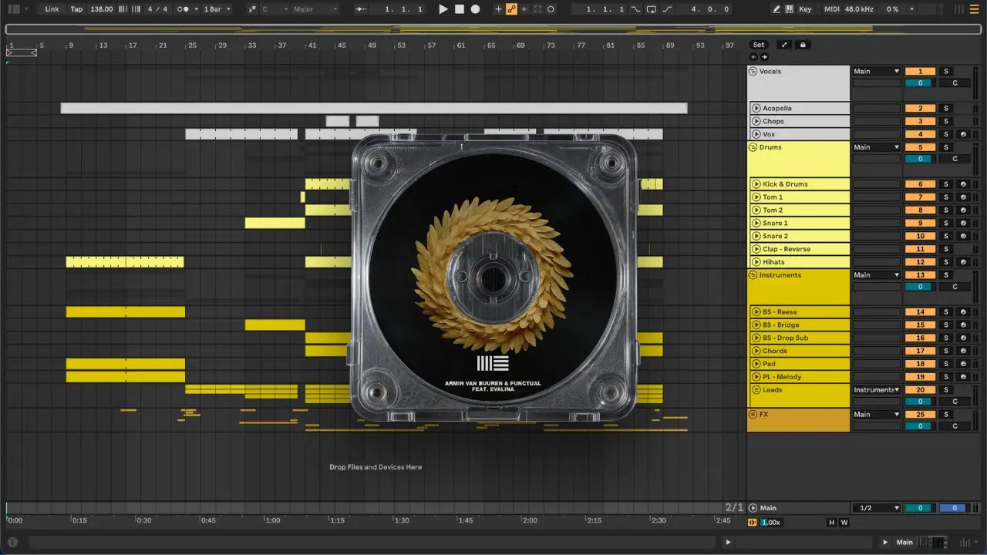Viewport: 987px width, 555px height.
Task: Toggle the highlighted Automation Arm icon
Action: (x=511, y=9)
